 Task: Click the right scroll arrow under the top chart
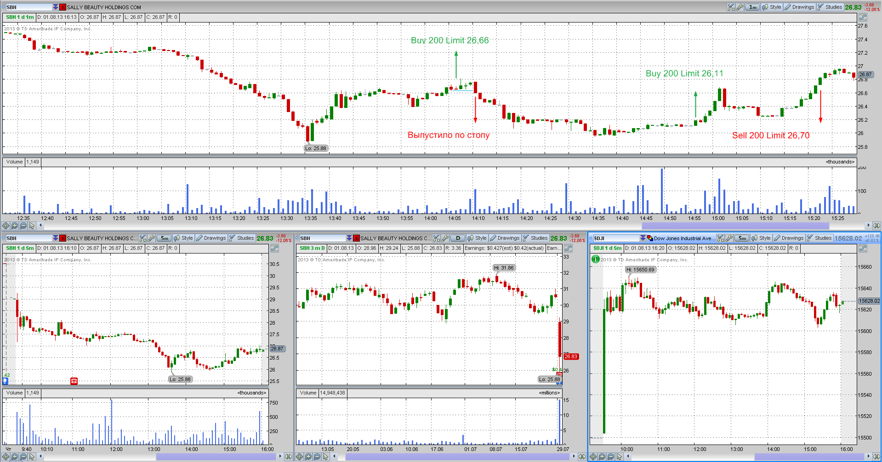click(x=868, y=225)
